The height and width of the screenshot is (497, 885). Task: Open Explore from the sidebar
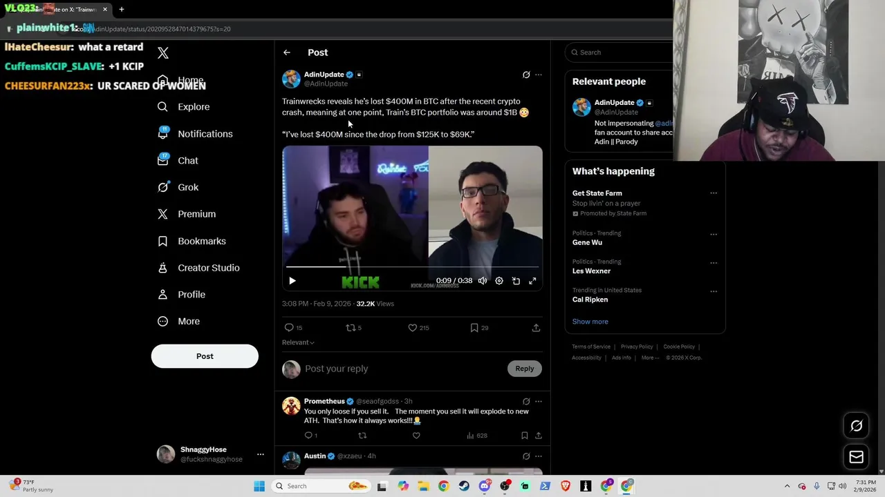tap(183, 107)
